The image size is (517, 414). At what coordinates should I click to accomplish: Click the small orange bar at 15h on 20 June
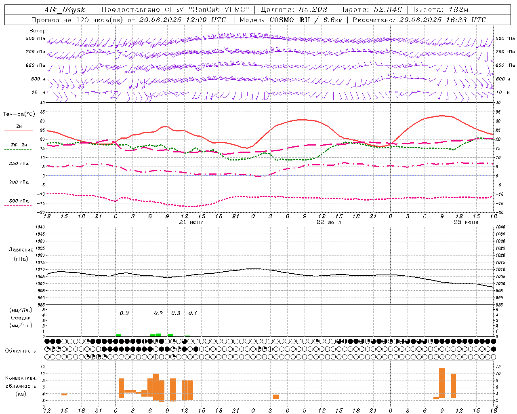click(x=64, y=394)
